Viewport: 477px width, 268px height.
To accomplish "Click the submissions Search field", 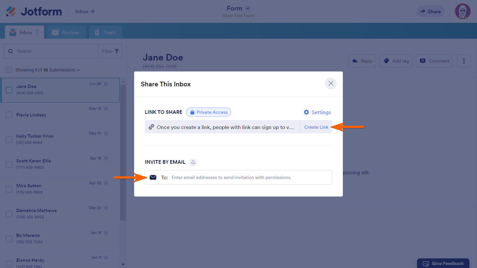I will tap(51, 51).
